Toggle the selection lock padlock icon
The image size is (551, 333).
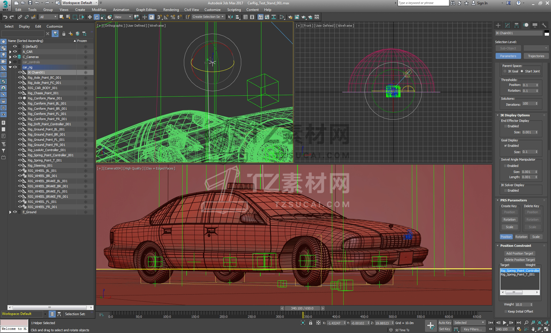point(310,323)
